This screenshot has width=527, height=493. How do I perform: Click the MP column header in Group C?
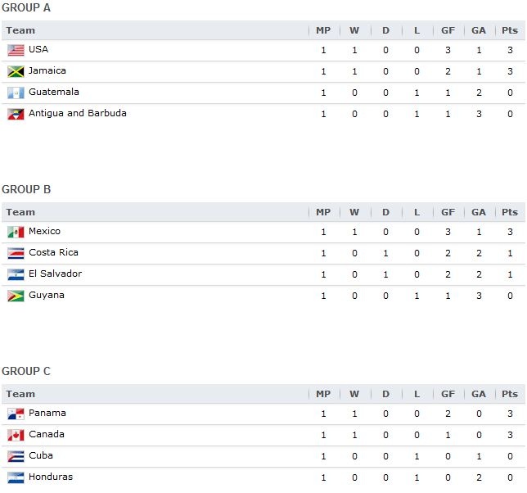pos(323,394)
